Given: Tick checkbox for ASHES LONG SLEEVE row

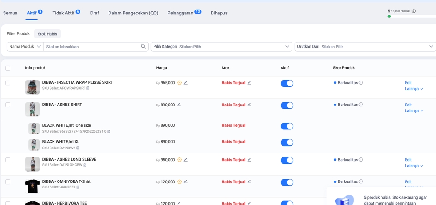Looking at the screenshot, I should click(x=8, y=160).
